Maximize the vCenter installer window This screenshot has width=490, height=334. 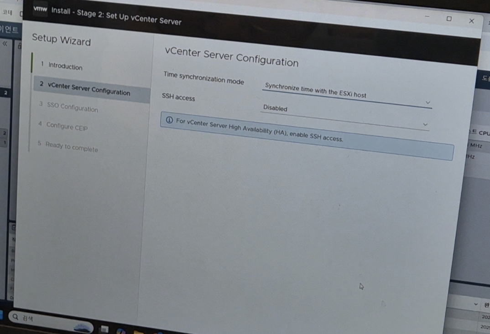(449, 19)
